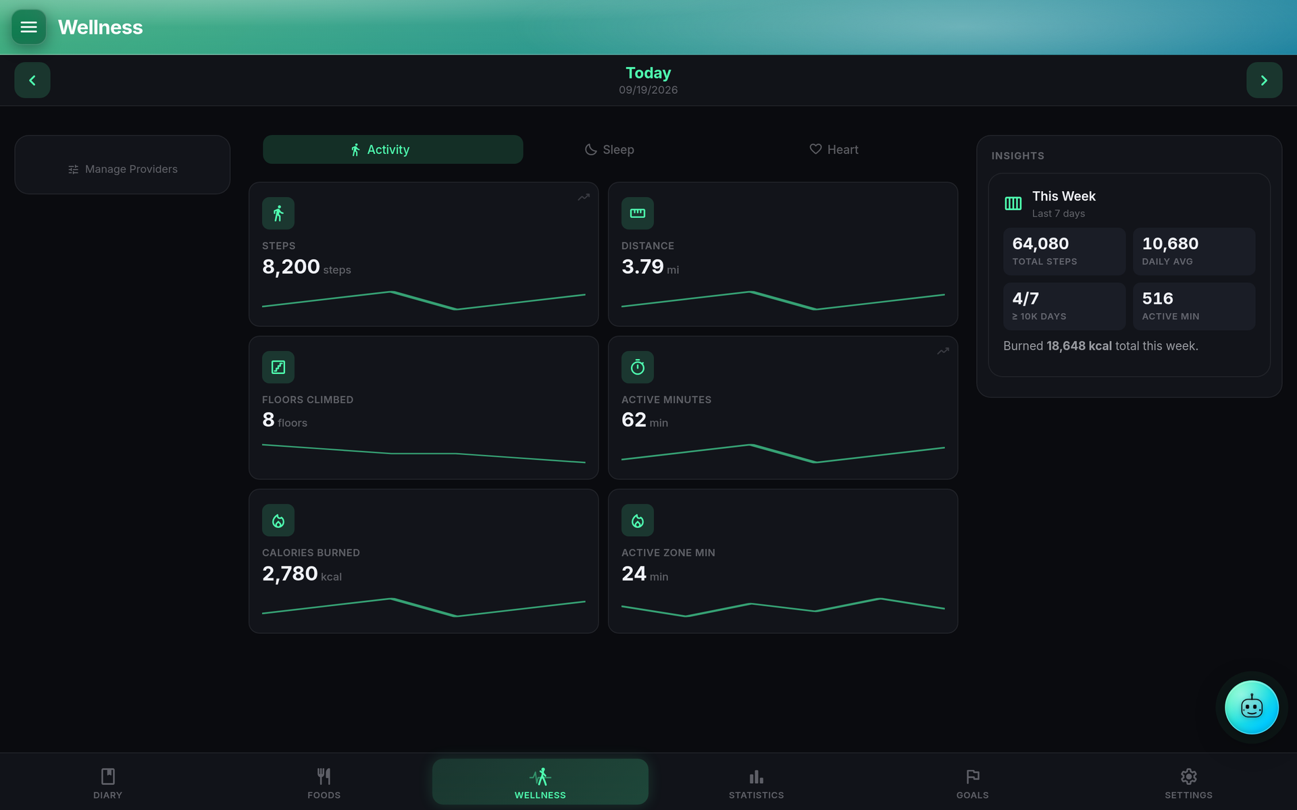Click the Wellness page title
Viewport: 1297px width, 810px height.
[x=101, y=27]
